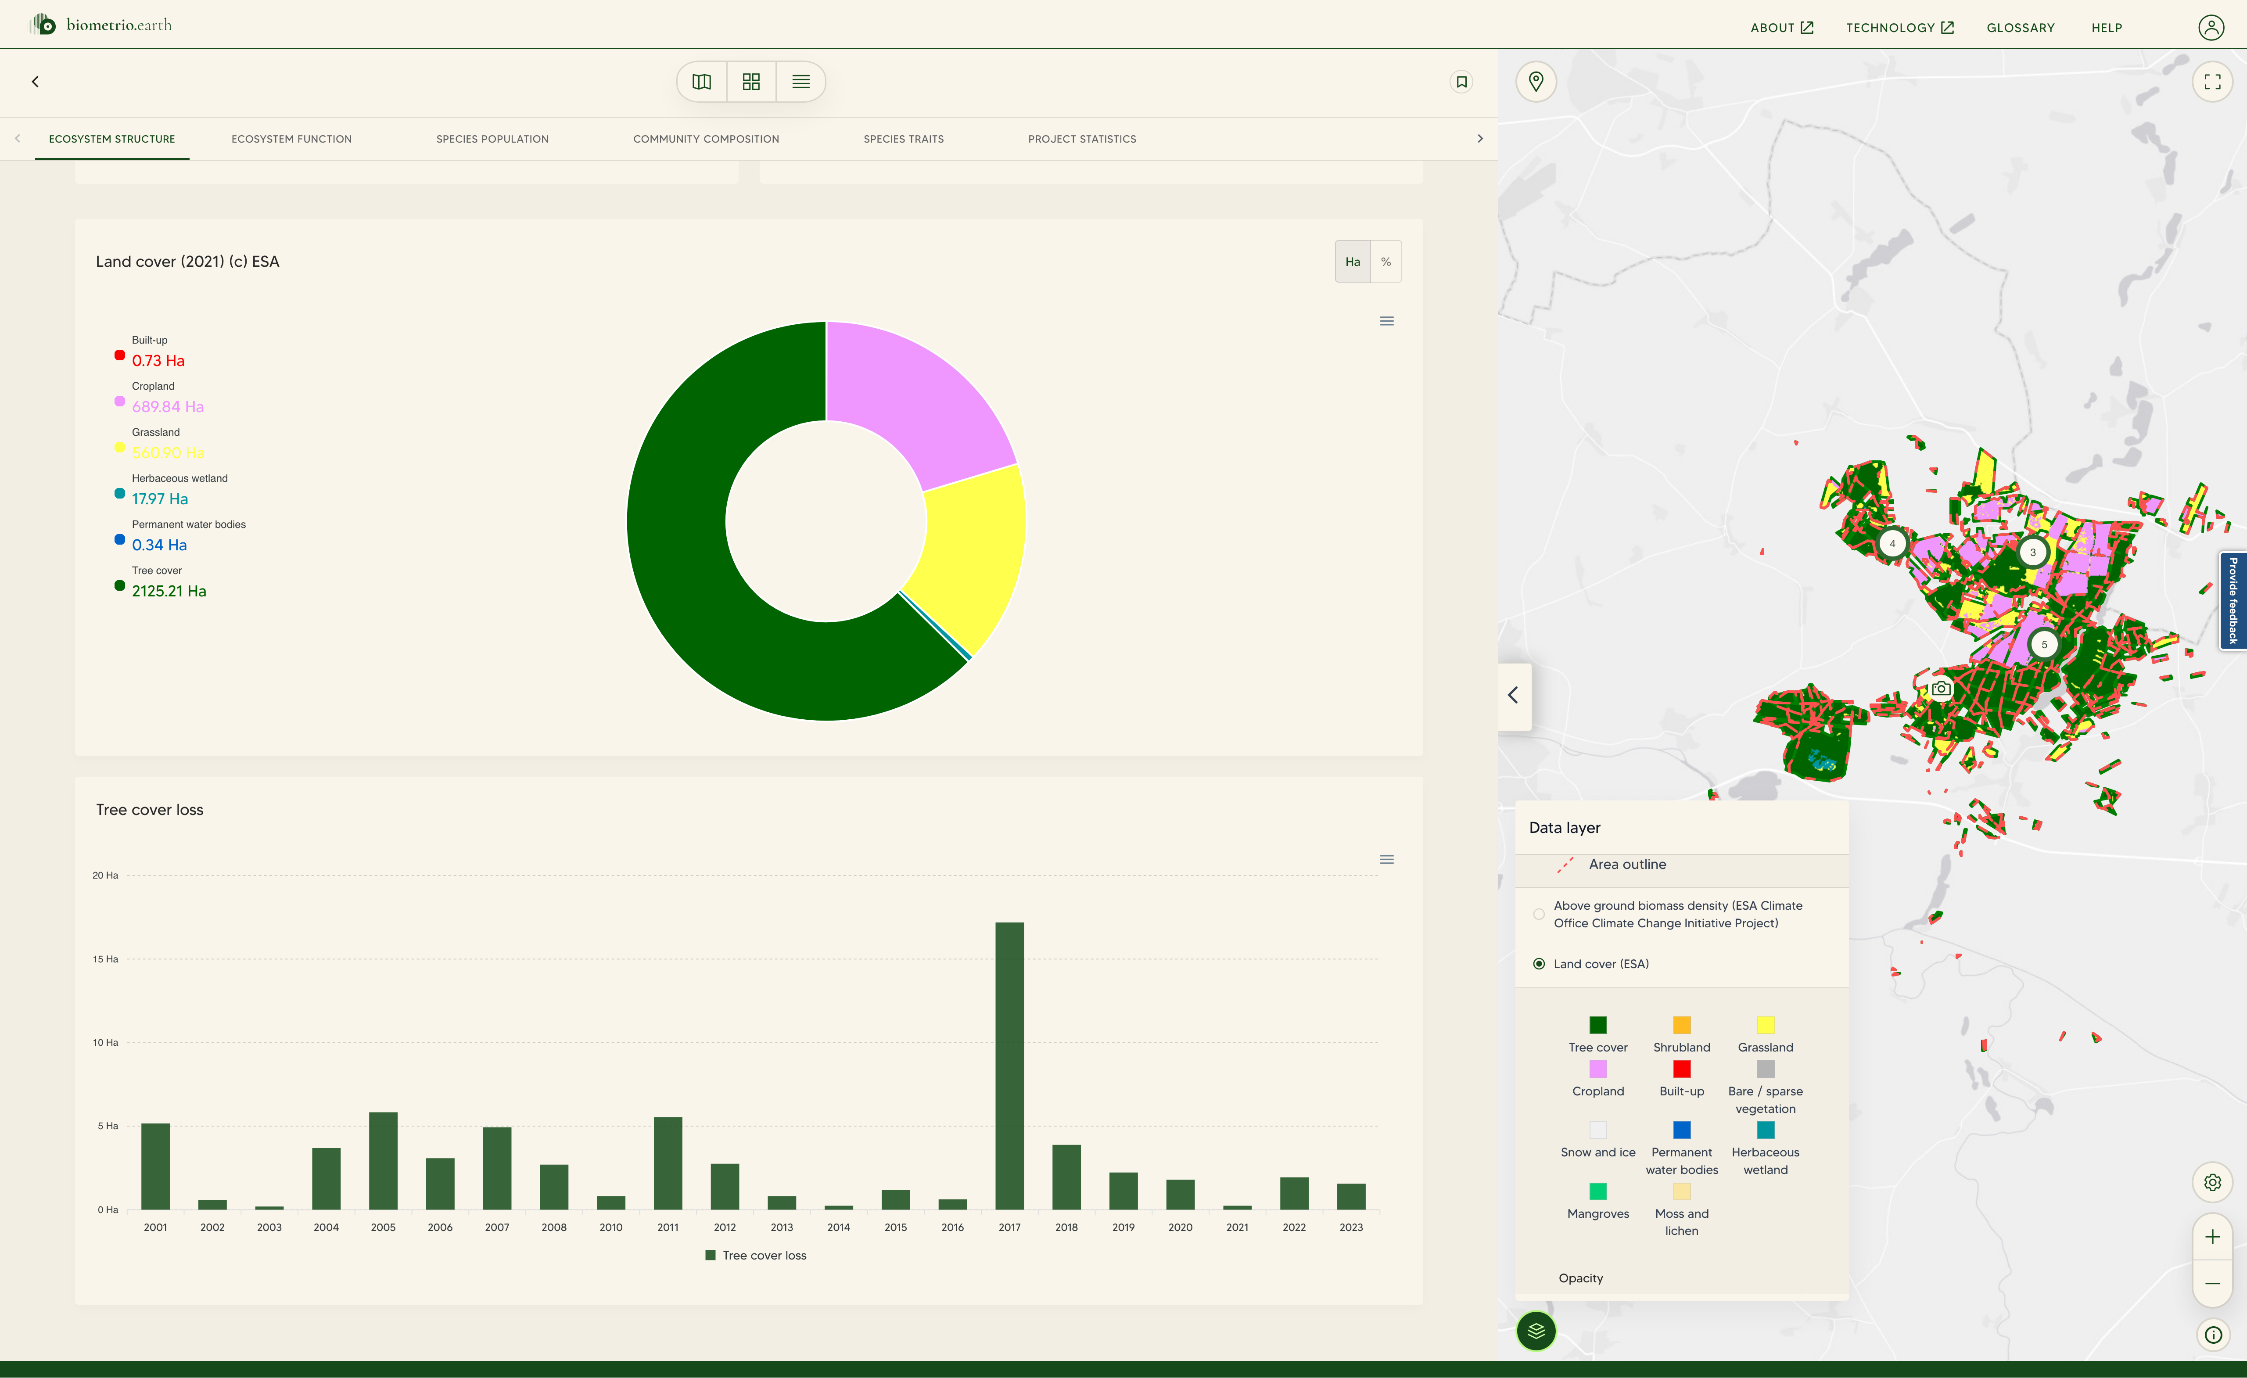This screenshot has height=1378, width=2247.
Task: Open Species Population tab
Action: [x=492, y=140]
